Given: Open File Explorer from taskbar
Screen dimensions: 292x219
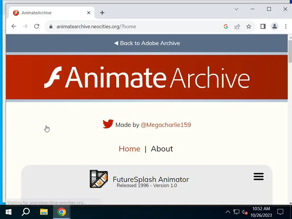Looking at the screenshot, I should point(44,212).
